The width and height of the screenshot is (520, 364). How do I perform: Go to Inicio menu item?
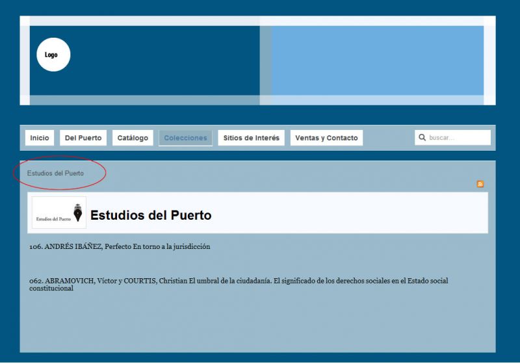click(40, 138)
